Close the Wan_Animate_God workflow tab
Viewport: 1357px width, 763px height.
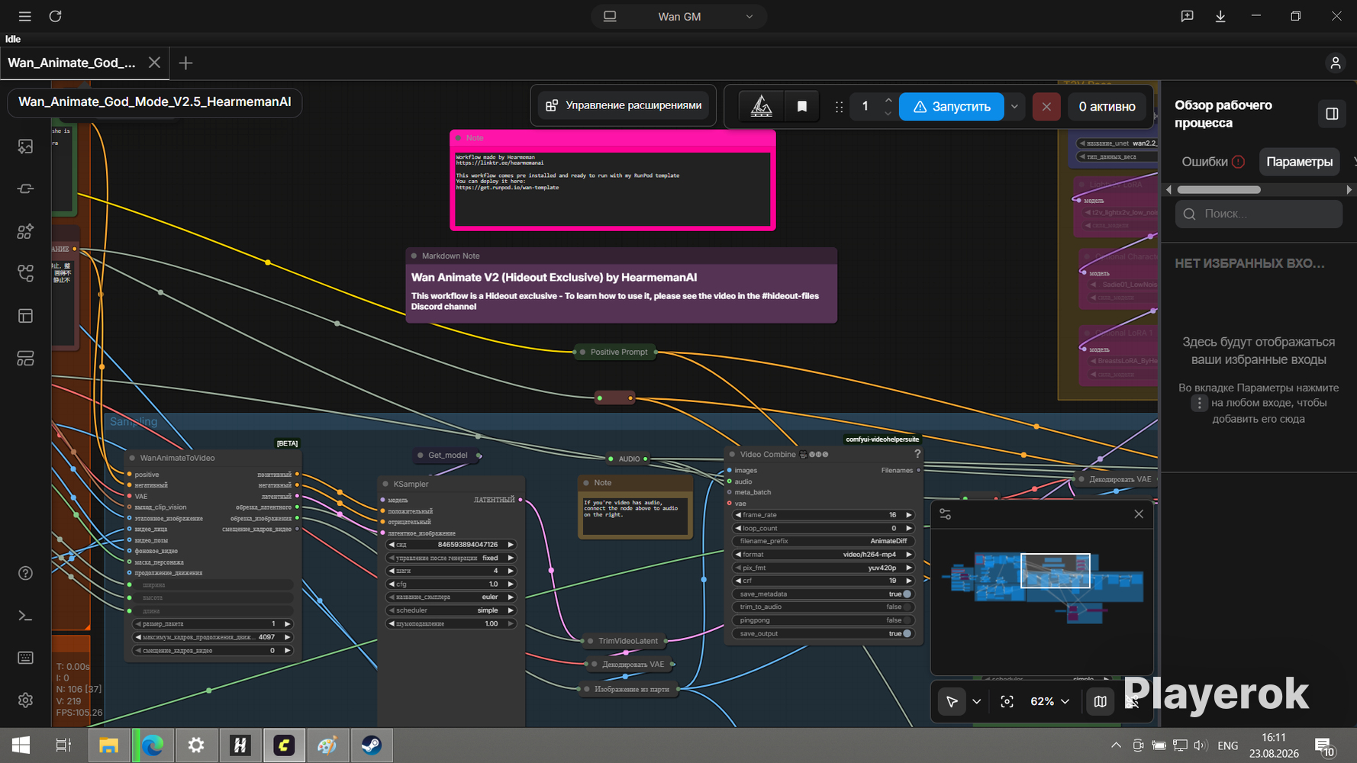tap(154, 63)
